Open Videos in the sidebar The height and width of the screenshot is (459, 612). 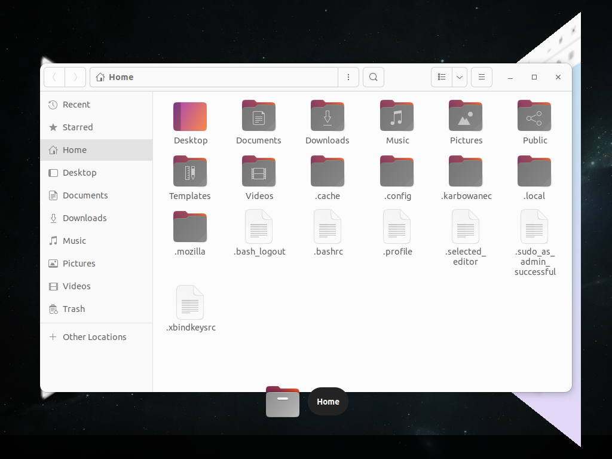(x=96, y=286)
